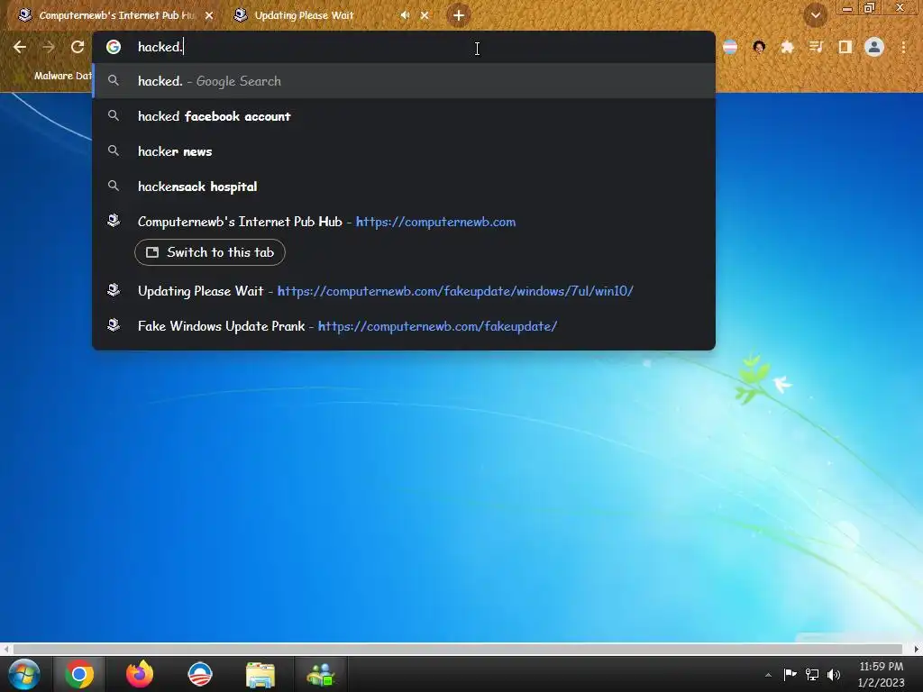Select 'hacked. - Google Search' suggestion
This screenshot has height=692, width=923.
point(404,81)
